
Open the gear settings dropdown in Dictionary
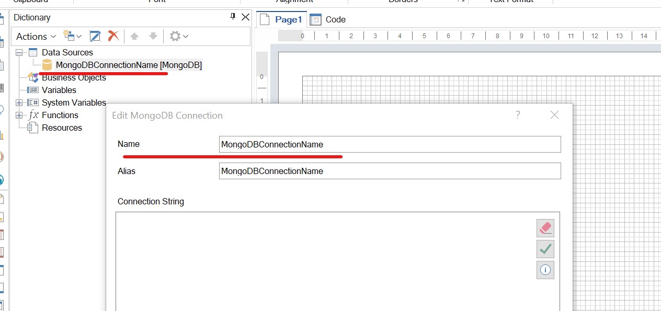coord(178,36)
